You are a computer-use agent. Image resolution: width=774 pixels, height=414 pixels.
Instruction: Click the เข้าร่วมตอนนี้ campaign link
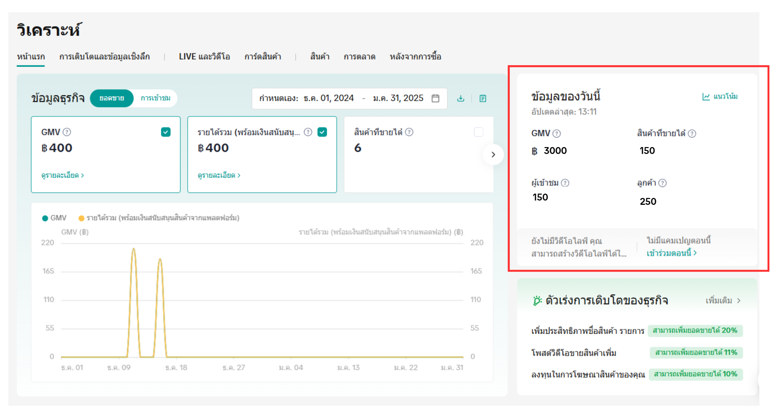(x=671, y=253)
